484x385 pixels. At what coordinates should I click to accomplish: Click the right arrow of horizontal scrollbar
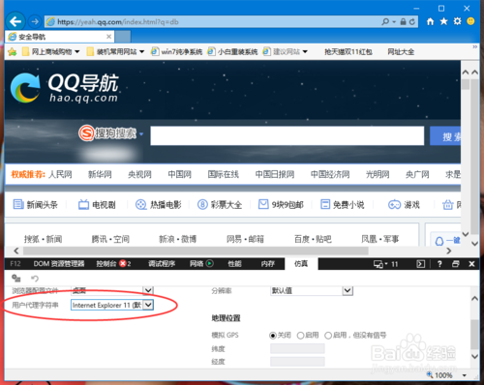coord(448,251)
